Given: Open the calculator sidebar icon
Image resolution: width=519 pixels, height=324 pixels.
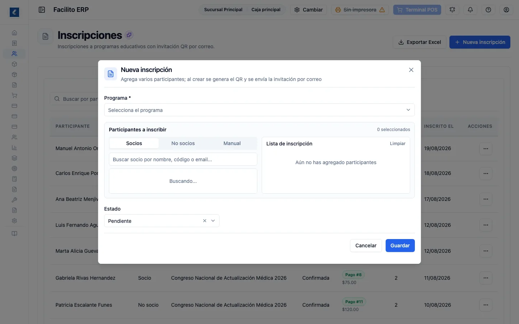Looking at the screenshot, I should coord(14,179).
